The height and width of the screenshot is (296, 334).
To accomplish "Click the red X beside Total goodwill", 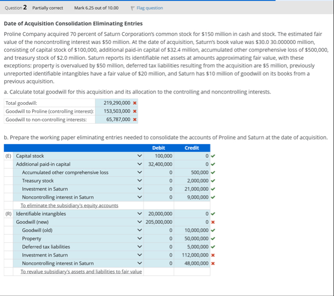I will pos(135,103).
